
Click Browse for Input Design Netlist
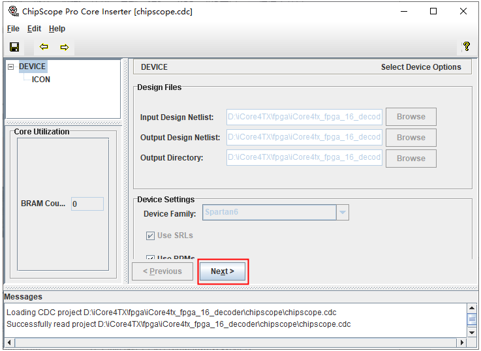pos(411,117)
